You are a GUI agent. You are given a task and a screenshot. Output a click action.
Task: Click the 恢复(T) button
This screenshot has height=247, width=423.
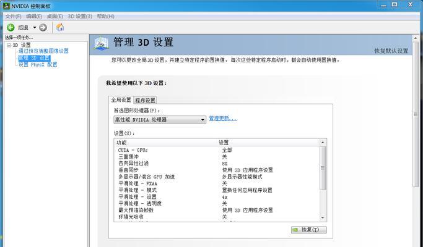pyautogui.click(x=309, y=230)
